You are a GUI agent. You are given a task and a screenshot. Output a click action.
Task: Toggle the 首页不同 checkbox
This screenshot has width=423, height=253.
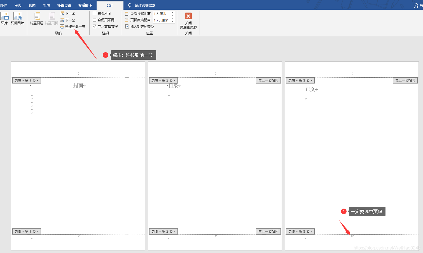pos(95,14)
